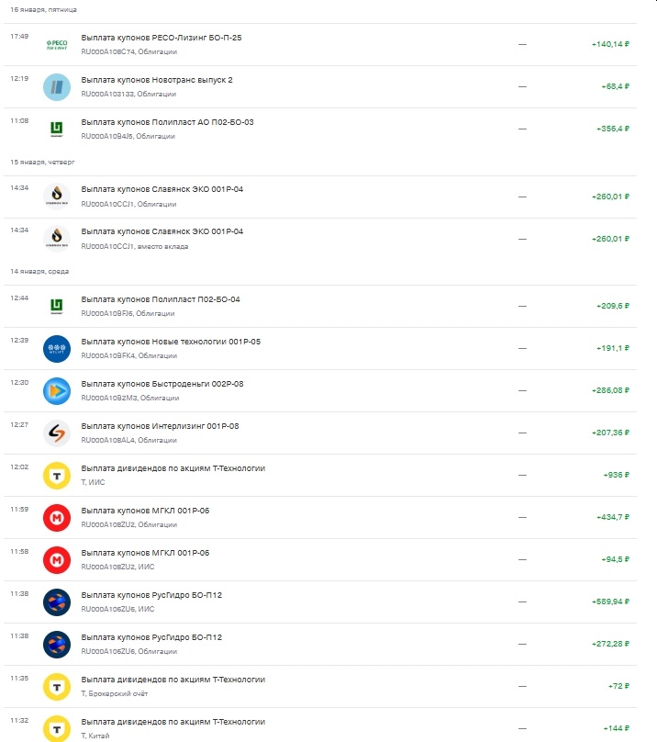Viewport: 657px width, 742px height.
Task: Click the Полипласт АО П02-БО-03 logo
Action: click(57, 129)
